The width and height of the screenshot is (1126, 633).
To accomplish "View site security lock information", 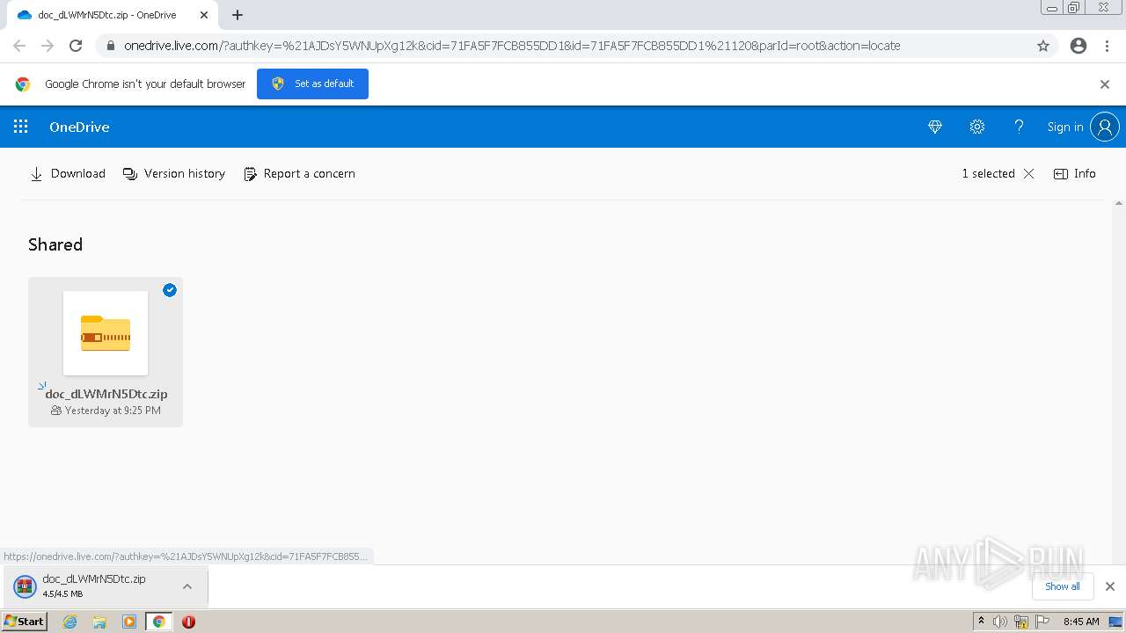I will [110, 46].
